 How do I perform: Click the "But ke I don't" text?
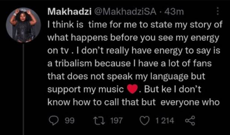pos(172,89)
